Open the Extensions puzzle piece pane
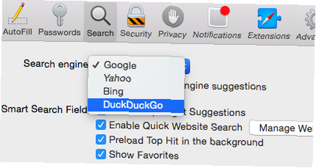316x168 pixels. coord(269,23)
